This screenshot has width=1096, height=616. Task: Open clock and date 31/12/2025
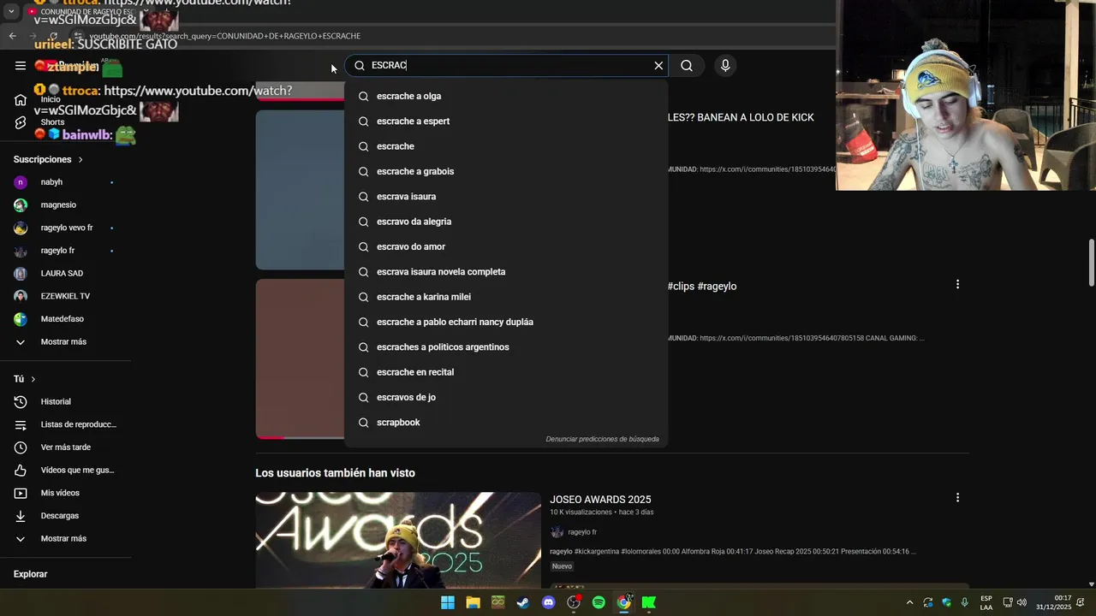pyautogui.click(x=1053, y=602)
